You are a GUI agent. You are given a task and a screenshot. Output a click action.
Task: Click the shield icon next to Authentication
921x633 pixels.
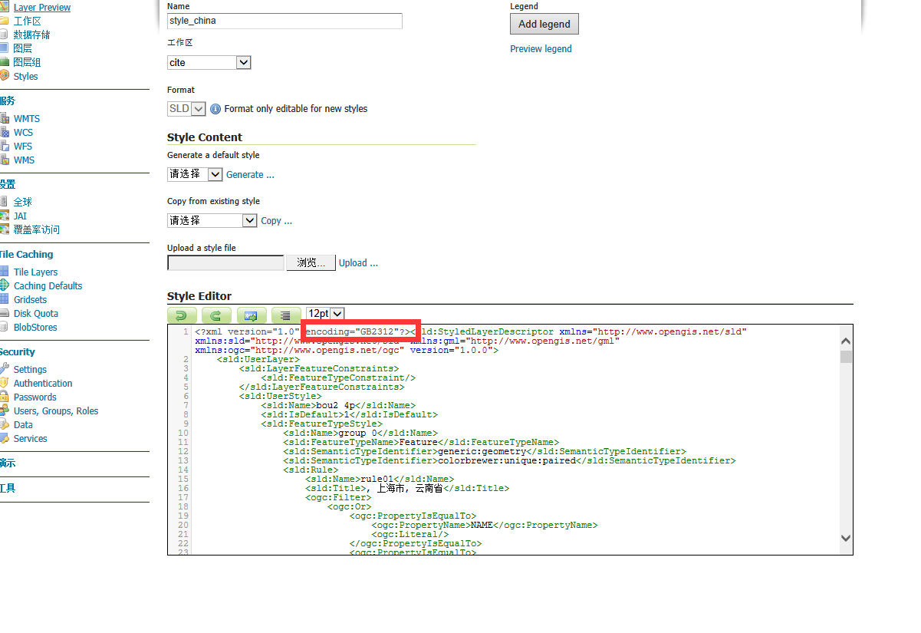point(4,383)
